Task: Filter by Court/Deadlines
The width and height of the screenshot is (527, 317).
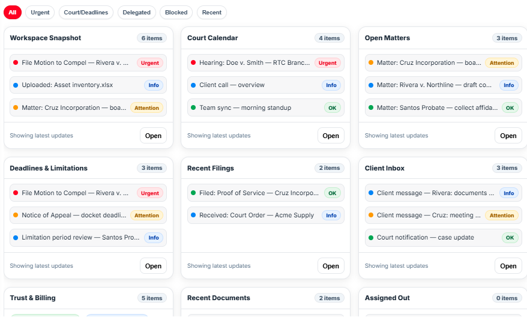Action: pos(86,12)
